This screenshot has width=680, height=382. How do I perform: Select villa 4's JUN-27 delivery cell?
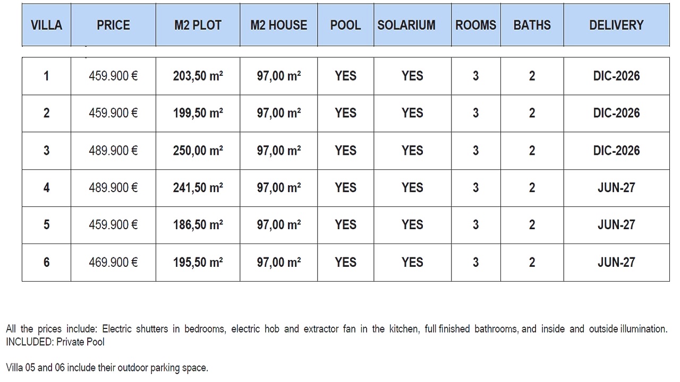coord(616,188)
